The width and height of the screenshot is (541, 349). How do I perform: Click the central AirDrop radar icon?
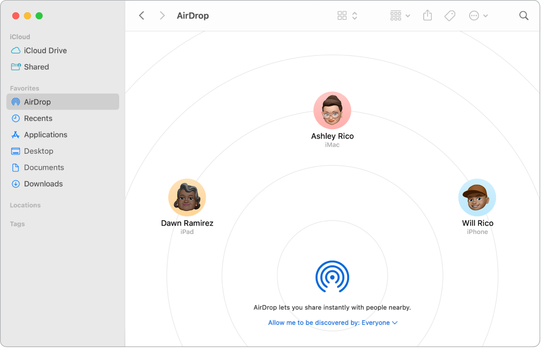pos(332,277)
